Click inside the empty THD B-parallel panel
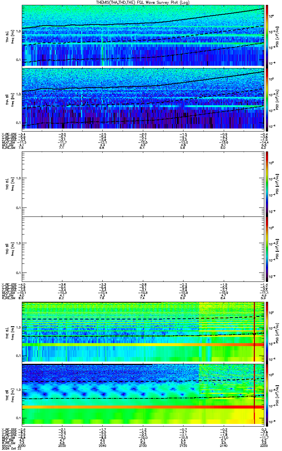Screen dimensions: 282x451 143,249
